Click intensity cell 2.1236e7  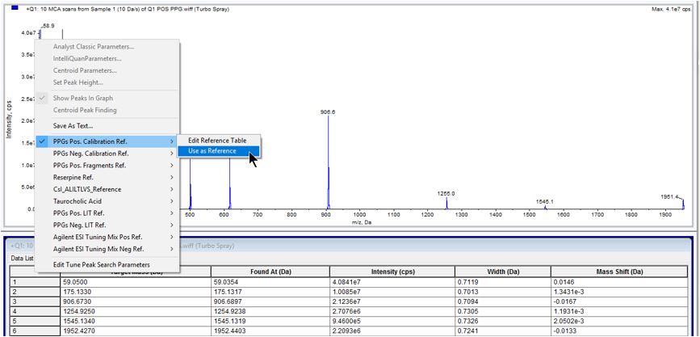point(392,301)
